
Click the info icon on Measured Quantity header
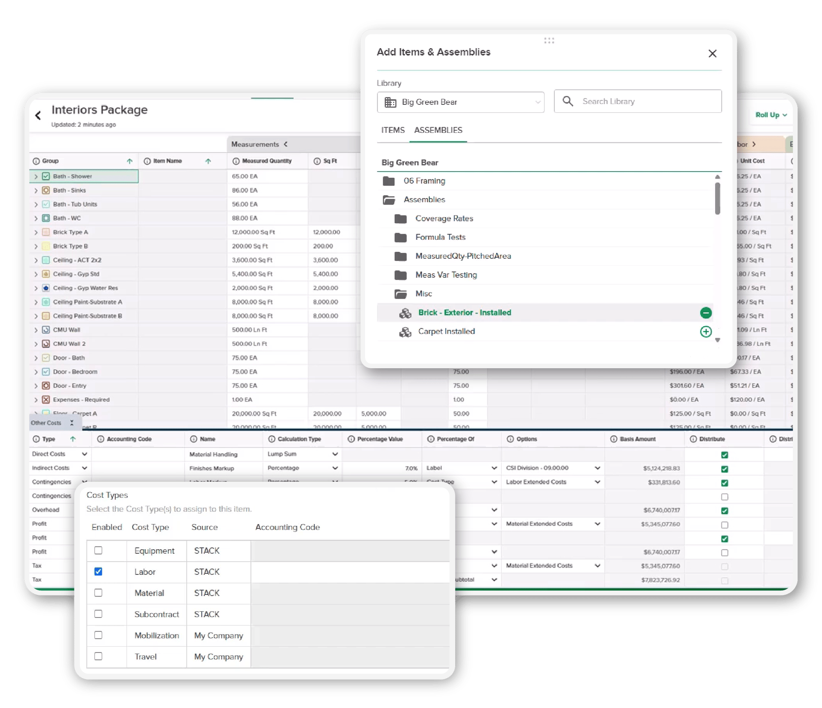tap(236, 161)
